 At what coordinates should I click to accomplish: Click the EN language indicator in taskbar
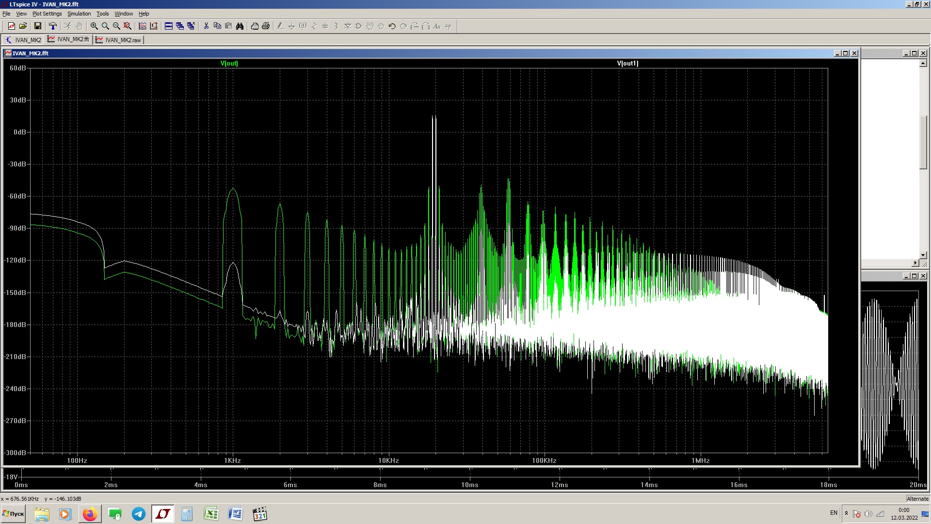pos(834,513)
